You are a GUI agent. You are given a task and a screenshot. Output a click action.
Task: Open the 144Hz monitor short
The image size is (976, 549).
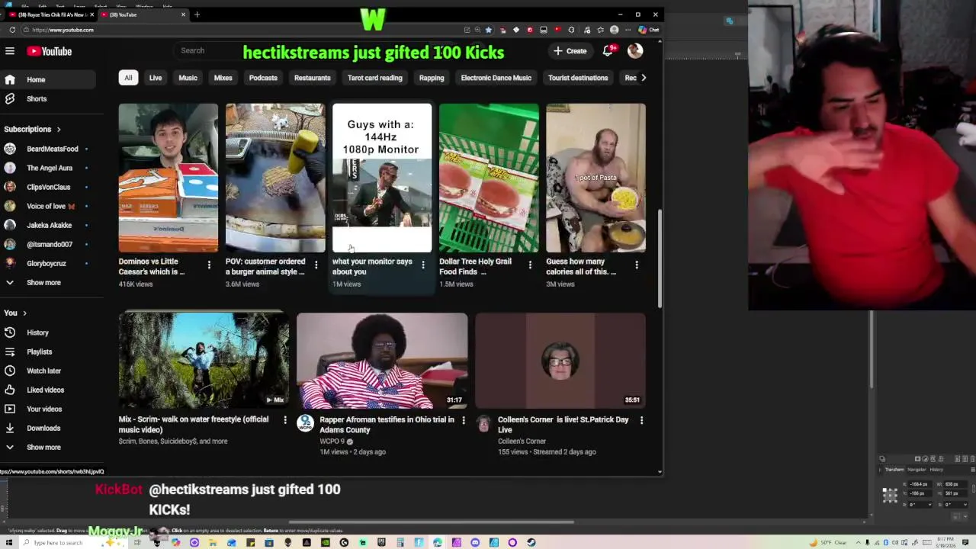(382, 178)
